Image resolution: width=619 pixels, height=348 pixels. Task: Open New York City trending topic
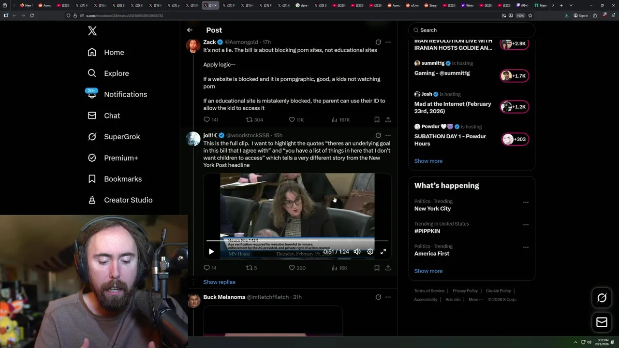coord(432,209)
